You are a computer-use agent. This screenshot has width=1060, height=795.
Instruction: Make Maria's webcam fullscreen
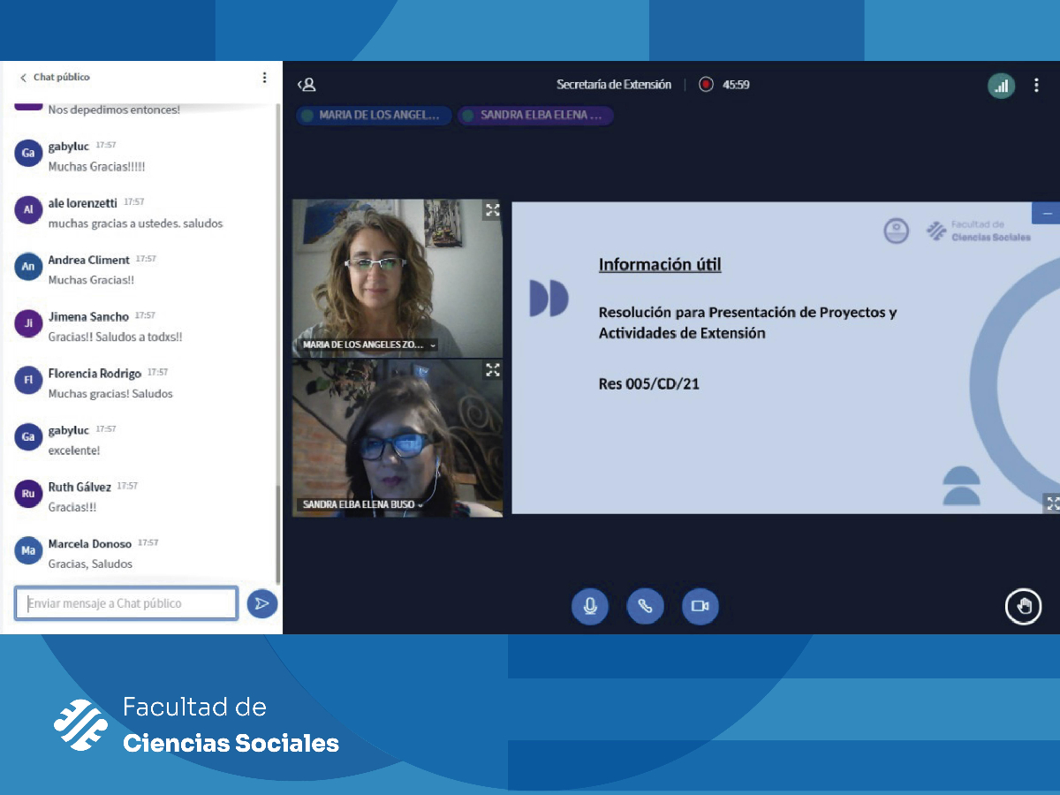point(492,209)
